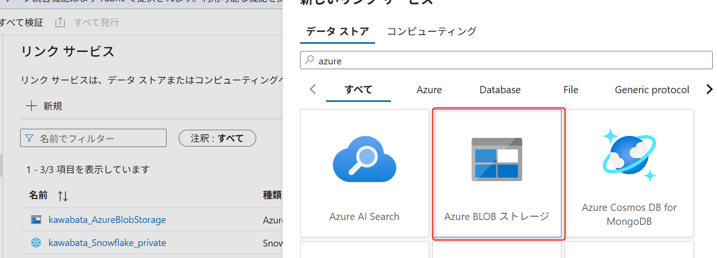Image resolution: width=717 pixels, height=258 pixels.
Task: Select the Azure AI Search tile
Action: [x=364, y=173]
